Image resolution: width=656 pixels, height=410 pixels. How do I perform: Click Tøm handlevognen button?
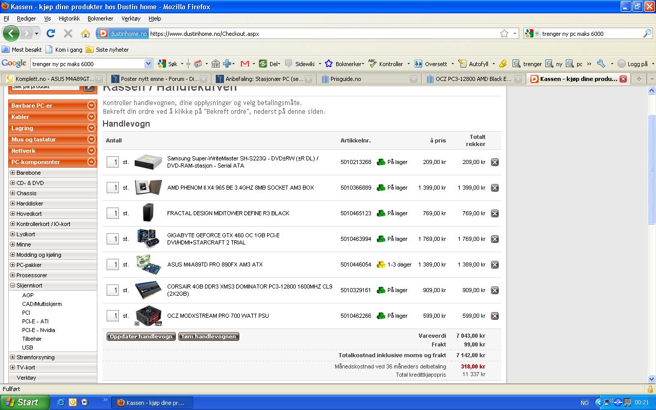point(209,337)
